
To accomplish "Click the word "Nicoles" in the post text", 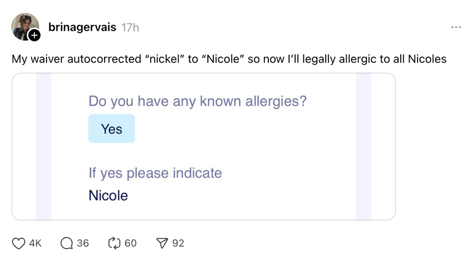I will tap(427, 60).
